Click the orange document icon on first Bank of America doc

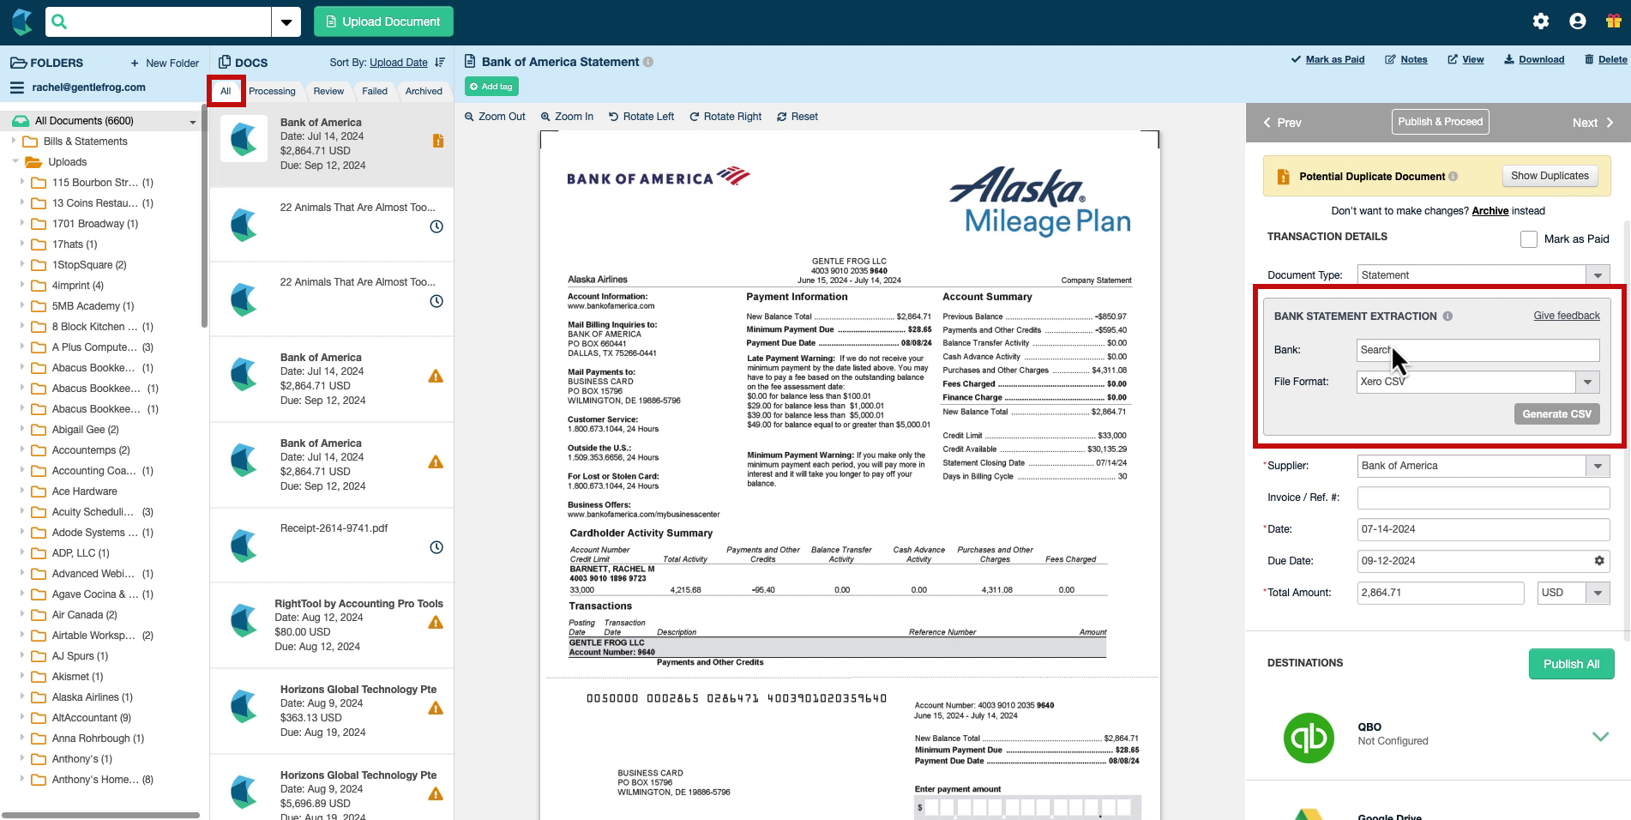coord(438,141)
